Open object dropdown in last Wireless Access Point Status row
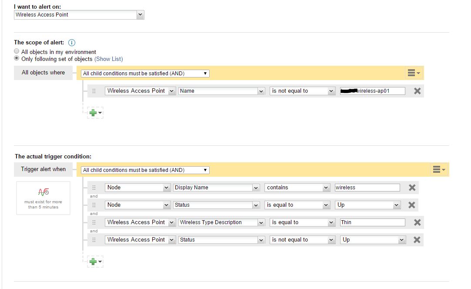 [140, 240]
